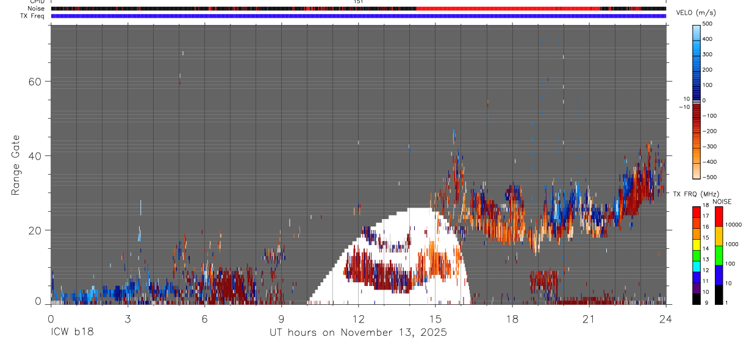Click the '-10' label left of velocity bar
Viewport: 749px width, 345px height.
684,107
